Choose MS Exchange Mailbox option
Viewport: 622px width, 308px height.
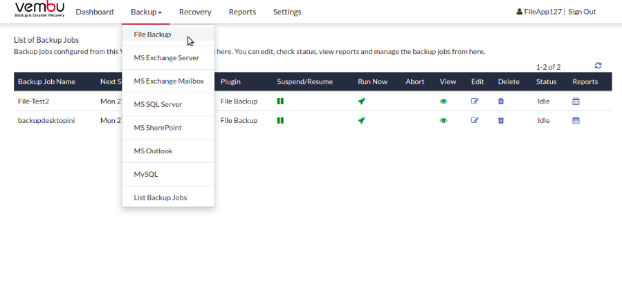(x=168, y=81)
